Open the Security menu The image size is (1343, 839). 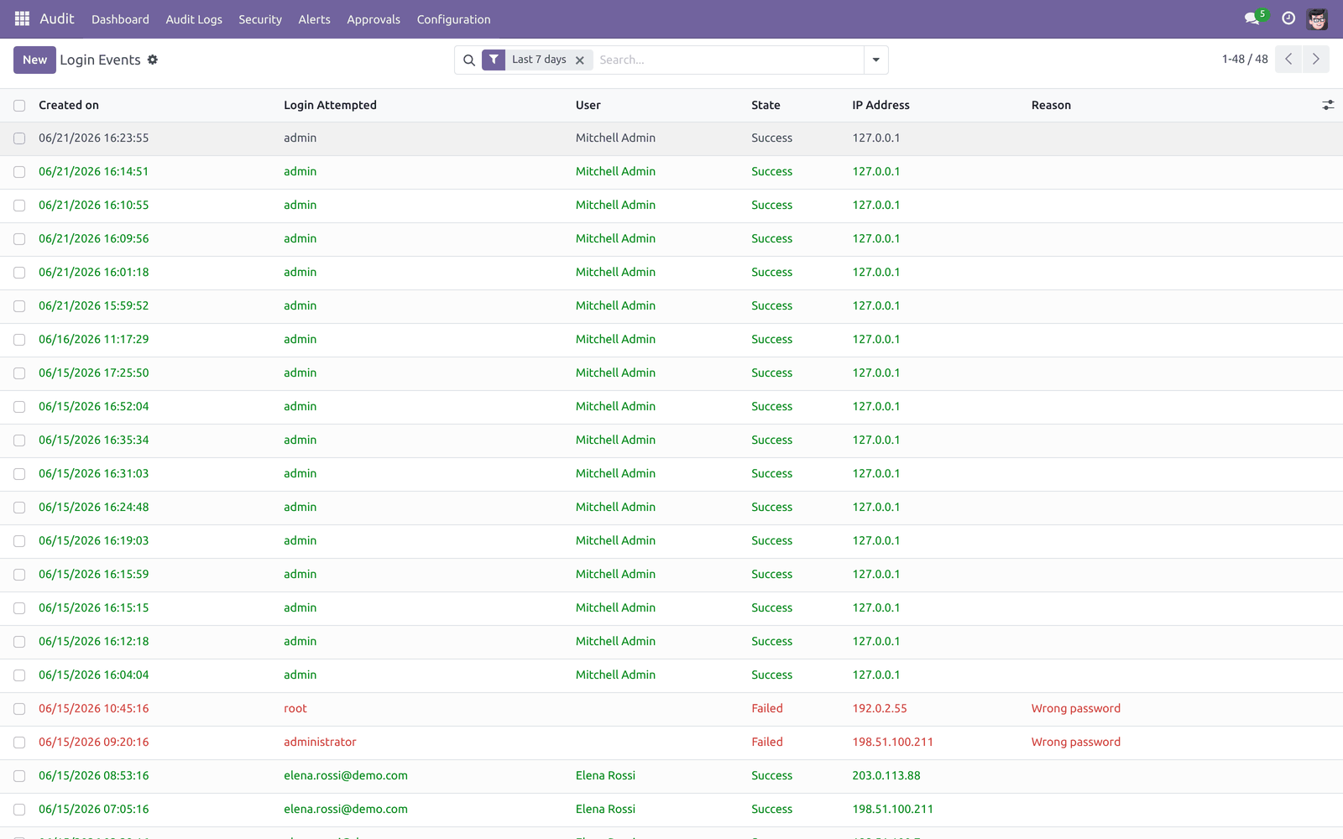click(x=260, y=19)
